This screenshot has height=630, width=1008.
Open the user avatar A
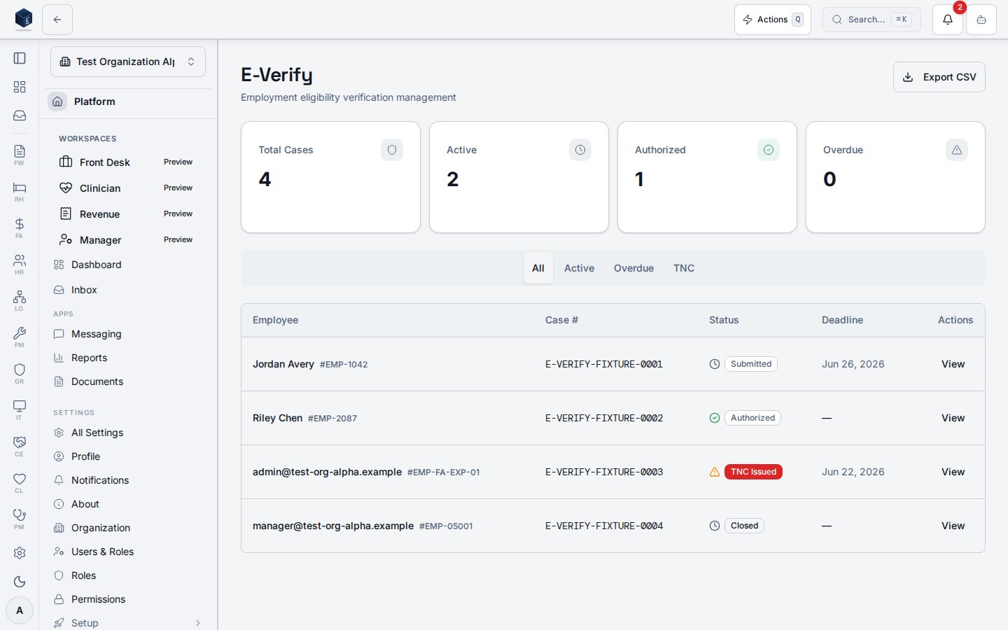pyautogui.click(x=20, y=610)
